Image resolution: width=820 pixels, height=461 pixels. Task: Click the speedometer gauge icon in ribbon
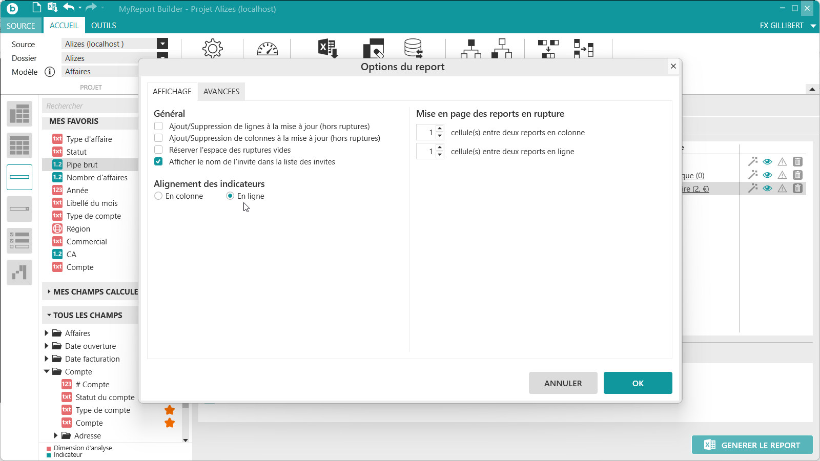pyautogui.click(x=267, y=49)
